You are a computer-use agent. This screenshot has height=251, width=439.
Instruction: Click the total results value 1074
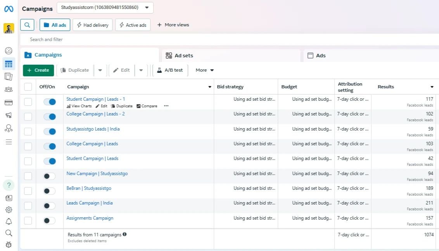(x=429, y=235)
